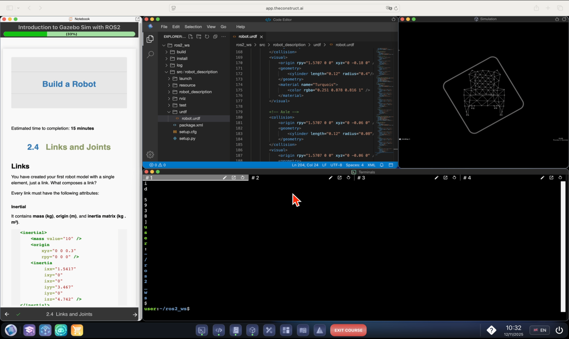
Task: Toggle the Terminals window from the bottom dock
Action: tap(202, 330)
